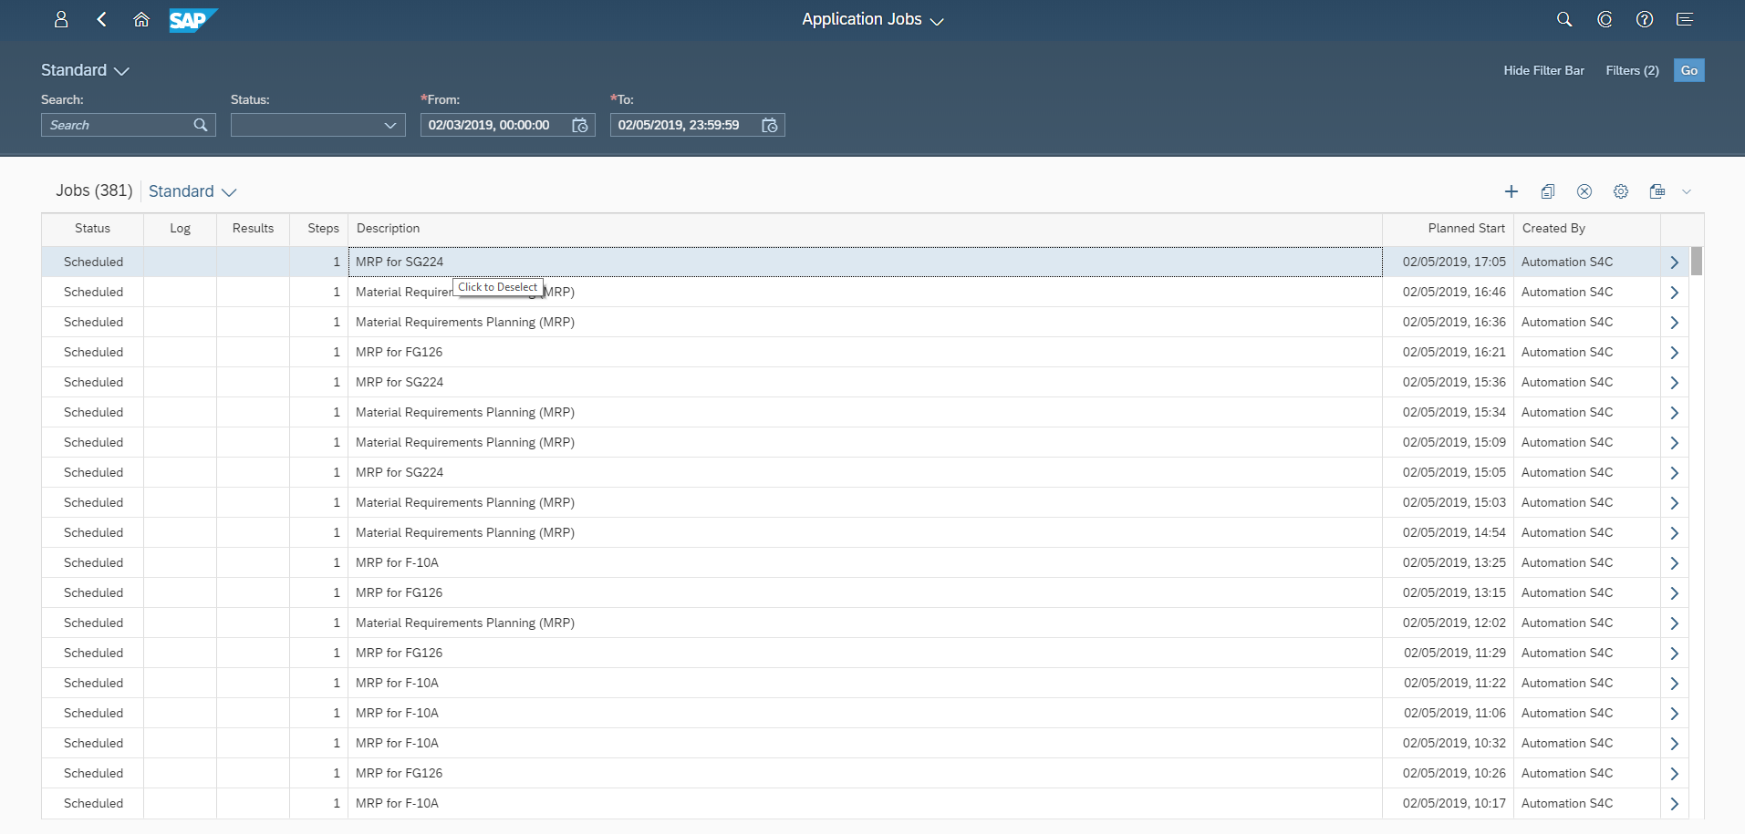Click the Description column header
This screenshot has height=834, width=1745.
(x=865, y=229)
